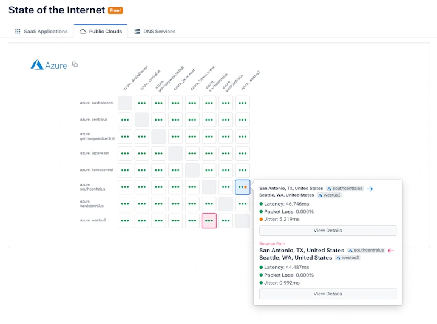Viewport: 437px width, 324px height.
Task: Click the Free! badge beside the title
Action: 115,10
